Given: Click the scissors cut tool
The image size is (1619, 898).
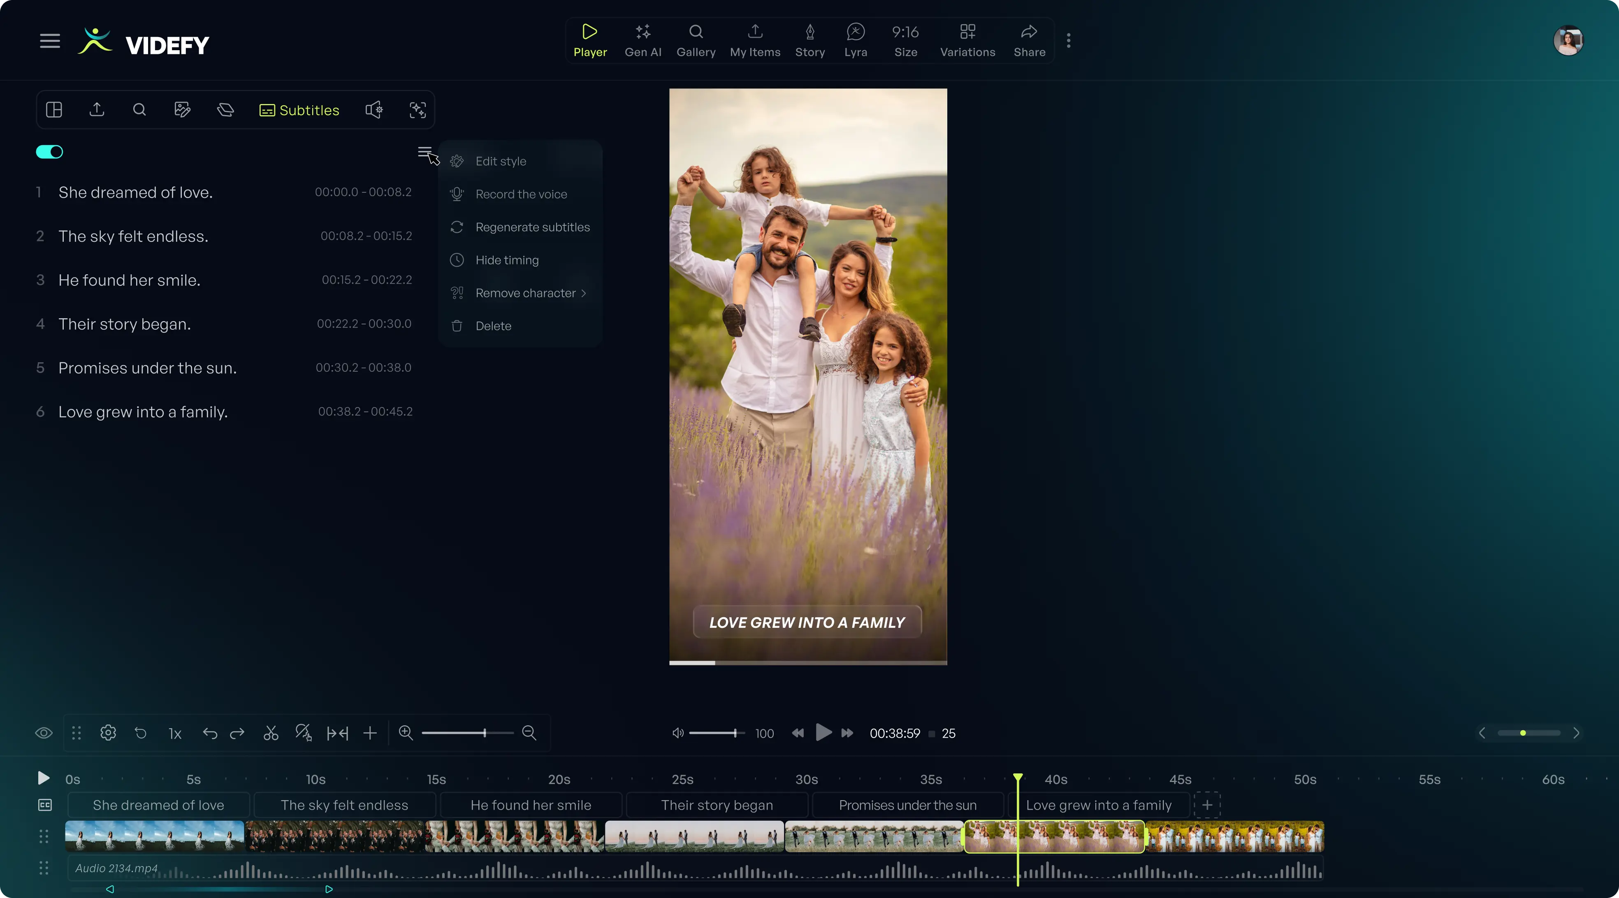Looking at the screenshot, I should coord(271,733).
